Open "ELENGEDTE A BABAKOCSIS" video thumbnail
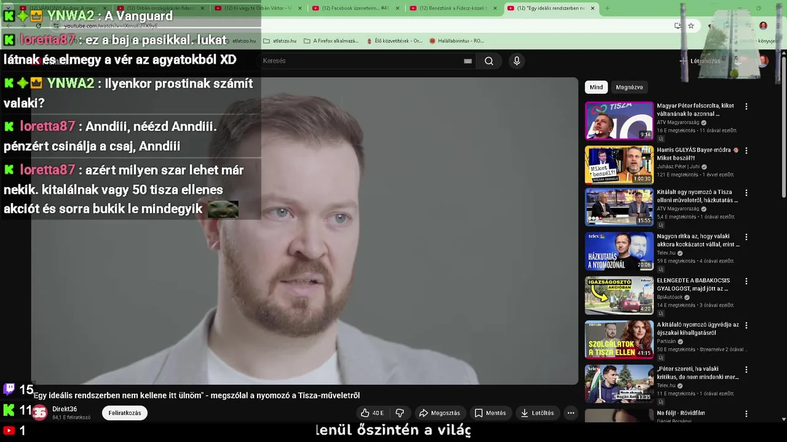Viewport: 787px width, 442px height. [619, 296]
